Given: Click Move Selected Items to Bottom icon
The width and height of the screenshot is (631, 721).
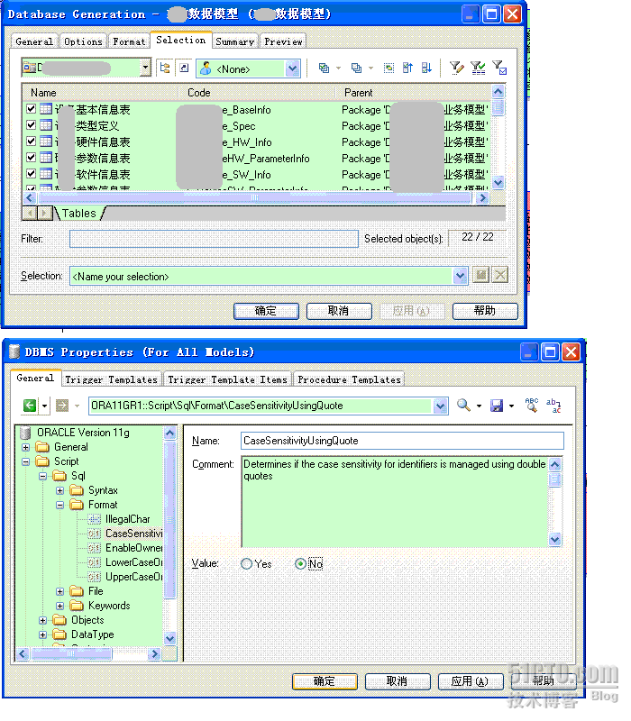Looking at the screenshot, I should [x=426, y=68].
